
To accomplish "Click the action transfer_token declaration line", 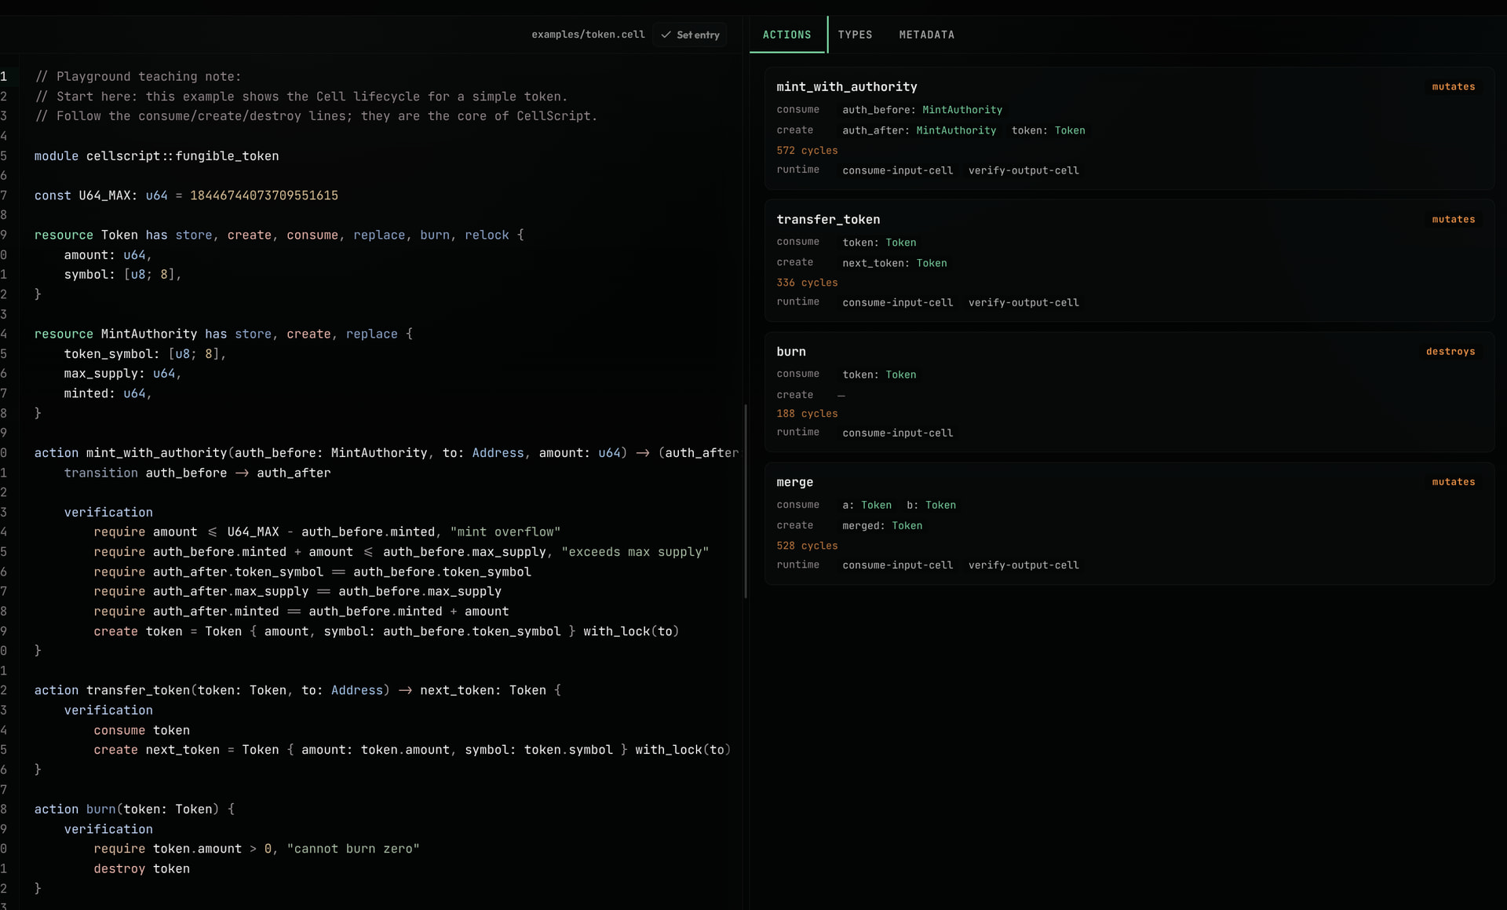I will (297, 690).
